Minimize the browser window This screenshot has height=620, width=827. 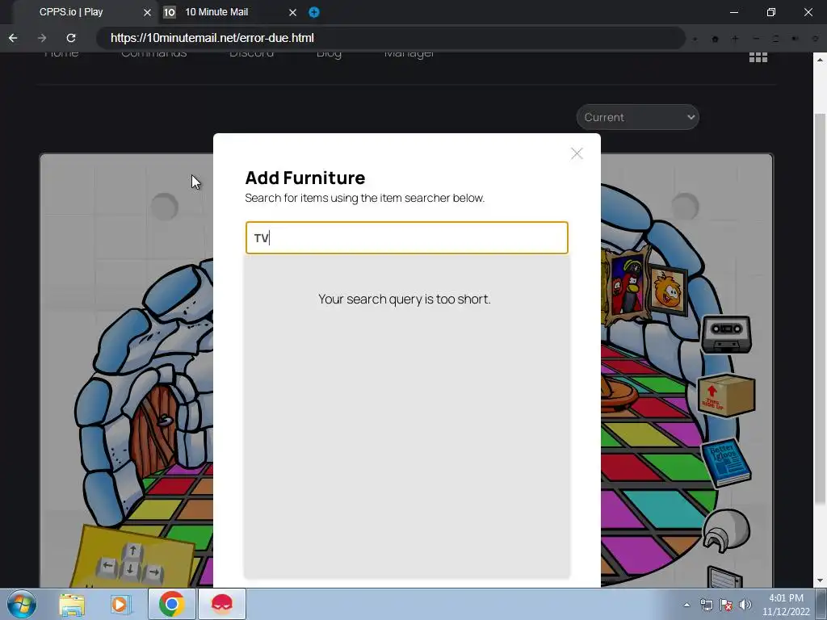click(x=733, y=12)
